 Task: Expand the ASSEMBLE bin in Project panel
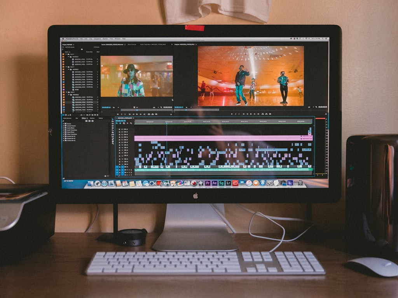pos(69,57)
